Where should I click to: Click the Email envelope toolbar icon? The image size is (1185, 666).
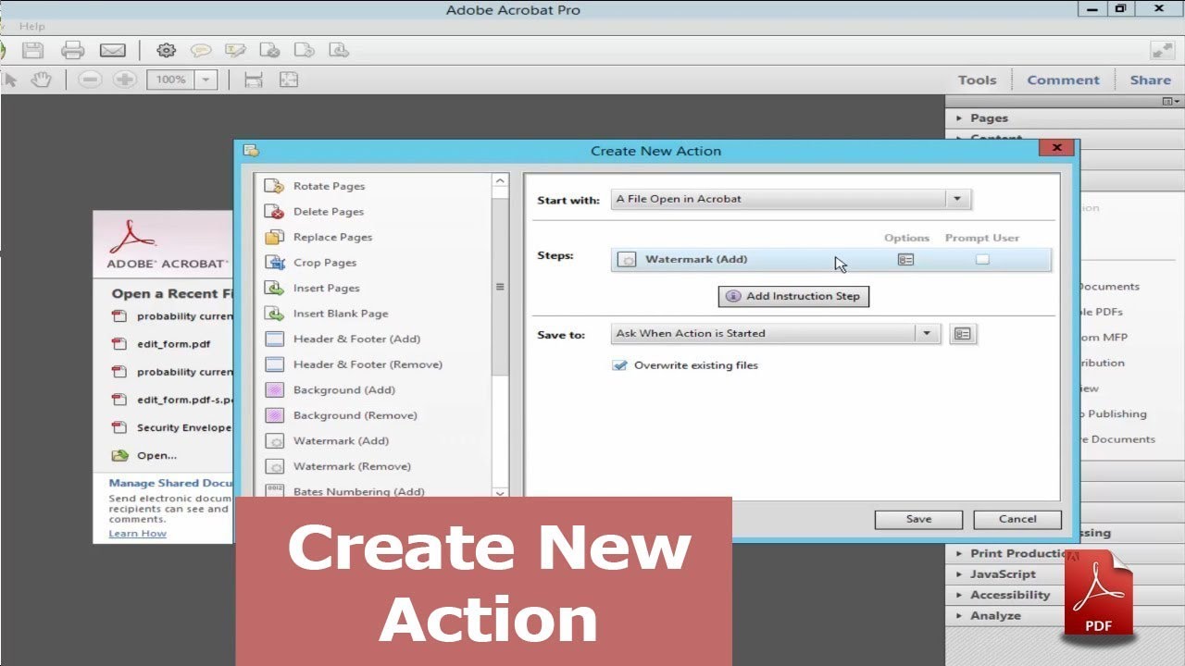[112, 51]
